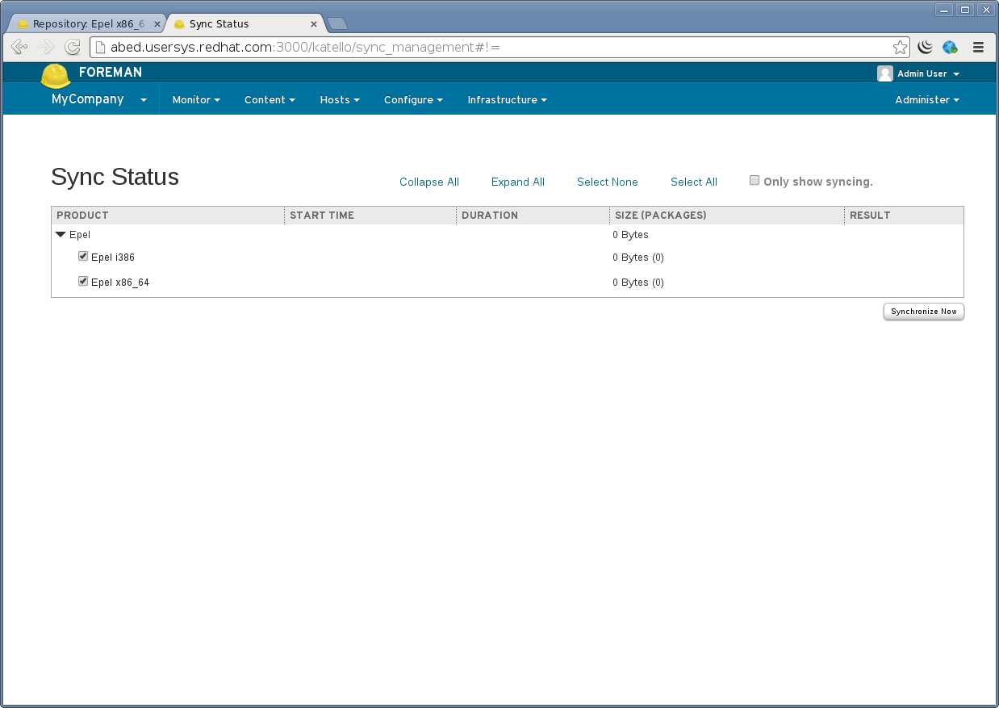Click the crescent extension icon in toolbar
This screenshot has height=708, width=999.
point(925,47)
